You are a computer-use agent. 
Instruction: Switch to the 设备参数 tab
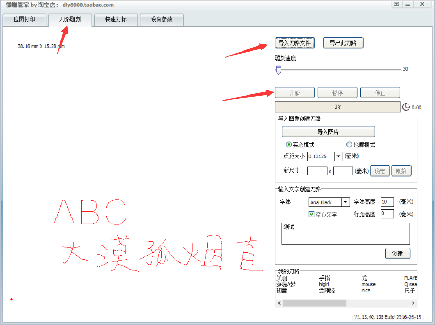click(x=162, y=20)
